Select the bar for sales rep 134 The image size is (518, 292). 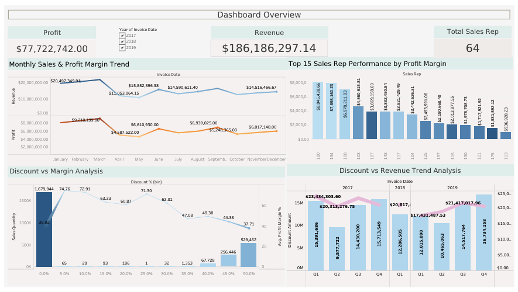point(331,111)
